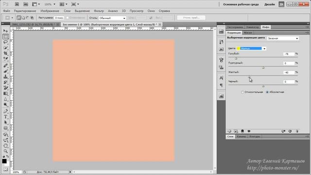311x175 pixels.
Task: Select the Абсолютная radio button
Action: pyautogui.click(x=267, y=92)
